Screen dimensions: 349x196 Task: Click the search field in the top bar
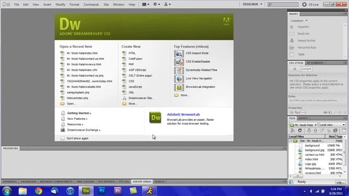point(282,4)
